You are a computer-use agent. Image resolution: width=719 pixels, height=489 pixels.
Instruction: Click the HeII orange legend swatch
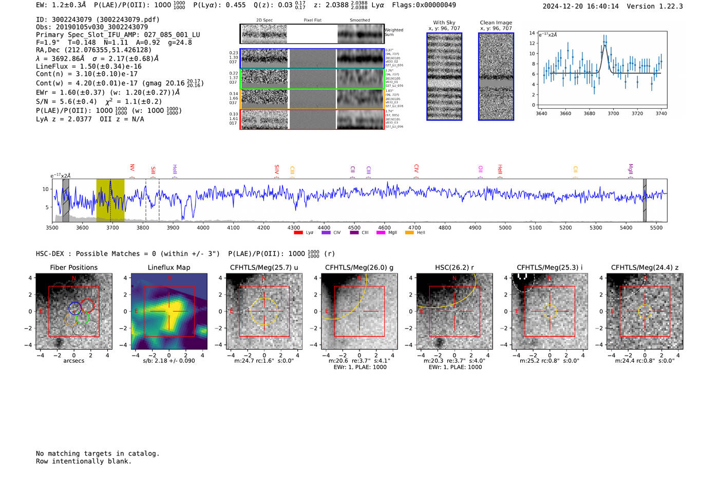click(x=409, y=233)
